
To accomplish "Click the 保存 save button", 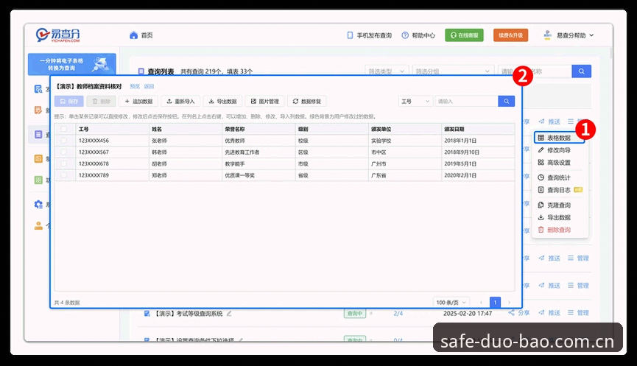I will [x=69, y=101].
